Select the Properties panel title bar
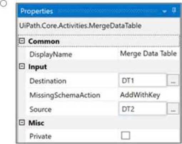Screen dimensions: 182x144 coord(98,11)
